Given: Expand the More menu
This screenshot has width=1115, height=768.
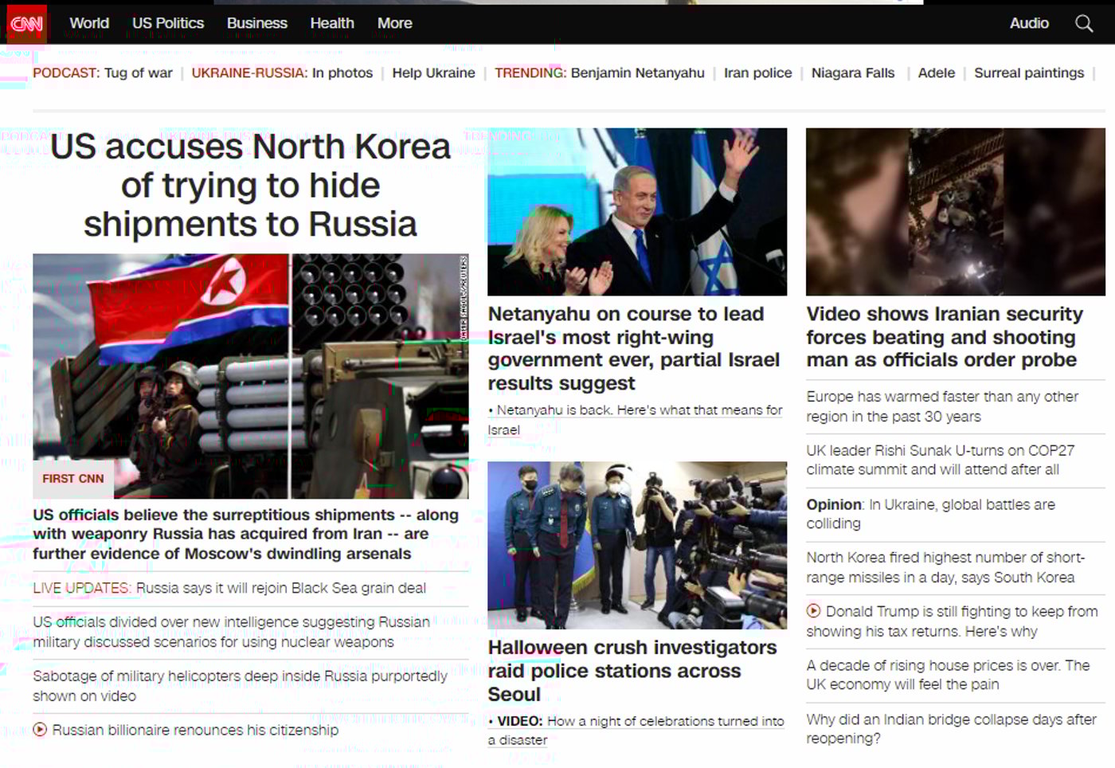Looking at the screenshot, I should 395,23.
